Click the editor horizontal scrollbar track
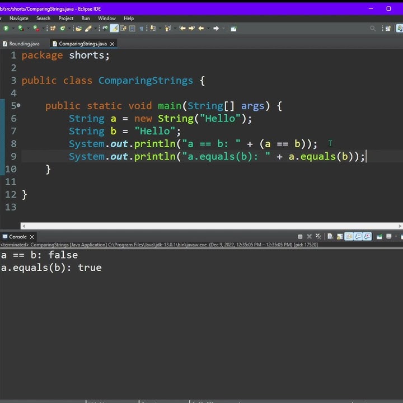This screenshot has width=403, height=403. [212, 226]
